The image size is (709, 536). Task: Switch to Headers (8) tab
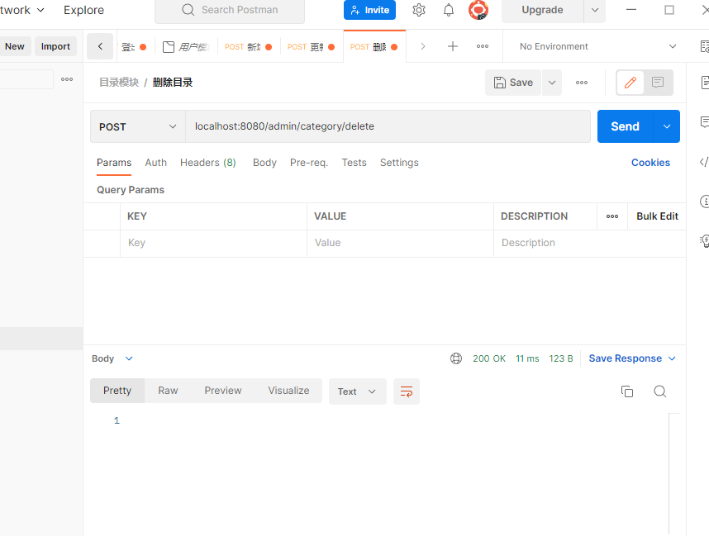[x=208, y=163]
